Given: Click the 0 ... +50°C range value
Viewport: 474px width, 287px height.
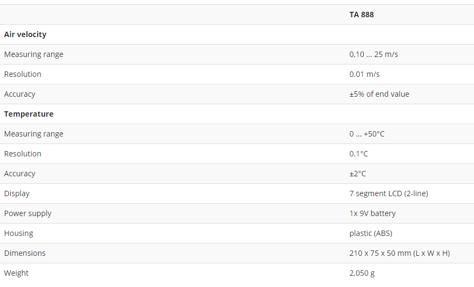Looking at the screenshot, I should coord(366,134).
